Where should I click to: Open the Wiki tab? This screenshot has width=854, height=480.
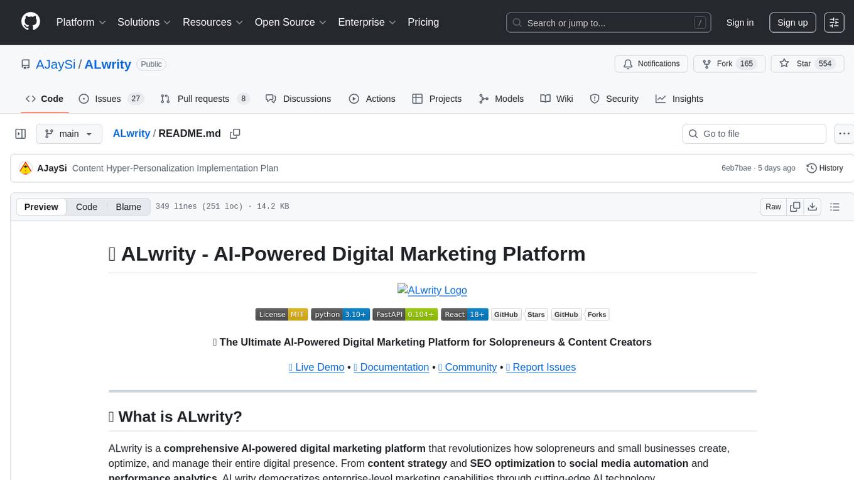pyautogui.click(x=557, y=99)
